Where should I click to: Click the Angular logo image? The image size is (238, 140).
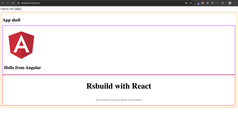click(x=21, y=45)
